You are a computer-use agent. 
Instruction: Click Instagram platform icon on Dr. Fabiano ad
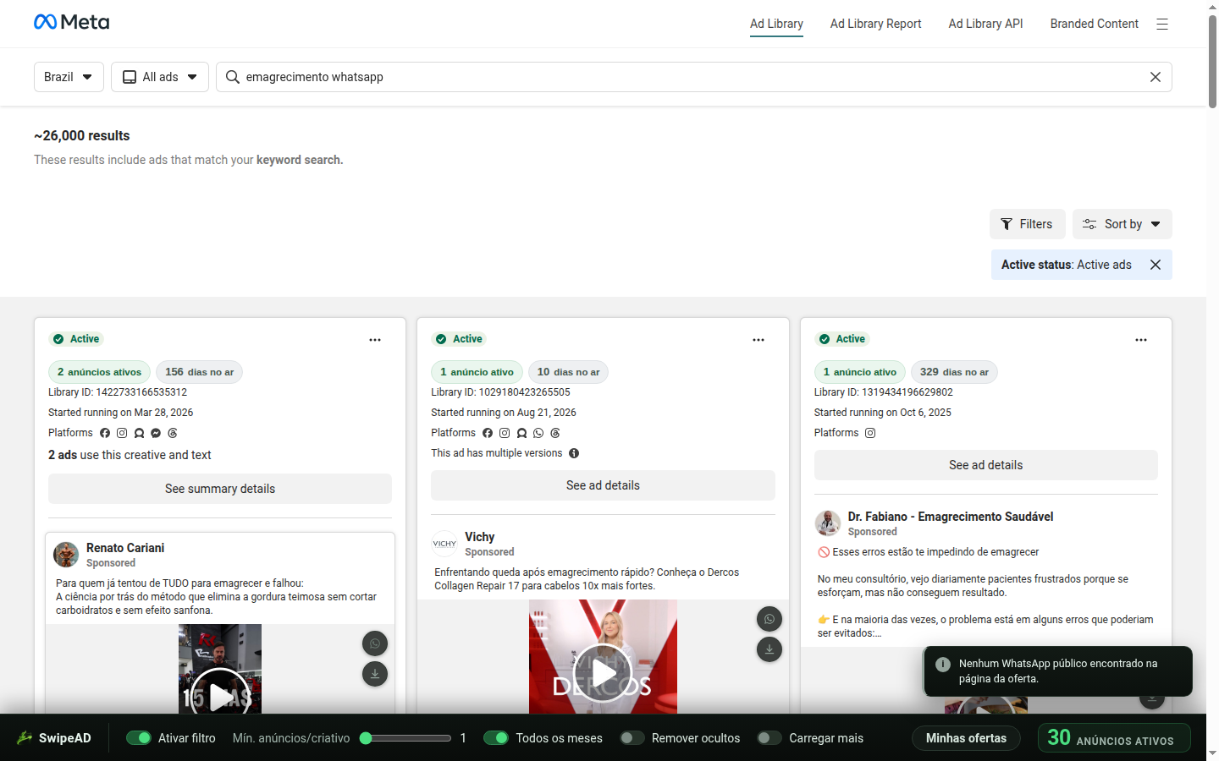[x=870, y=433]
